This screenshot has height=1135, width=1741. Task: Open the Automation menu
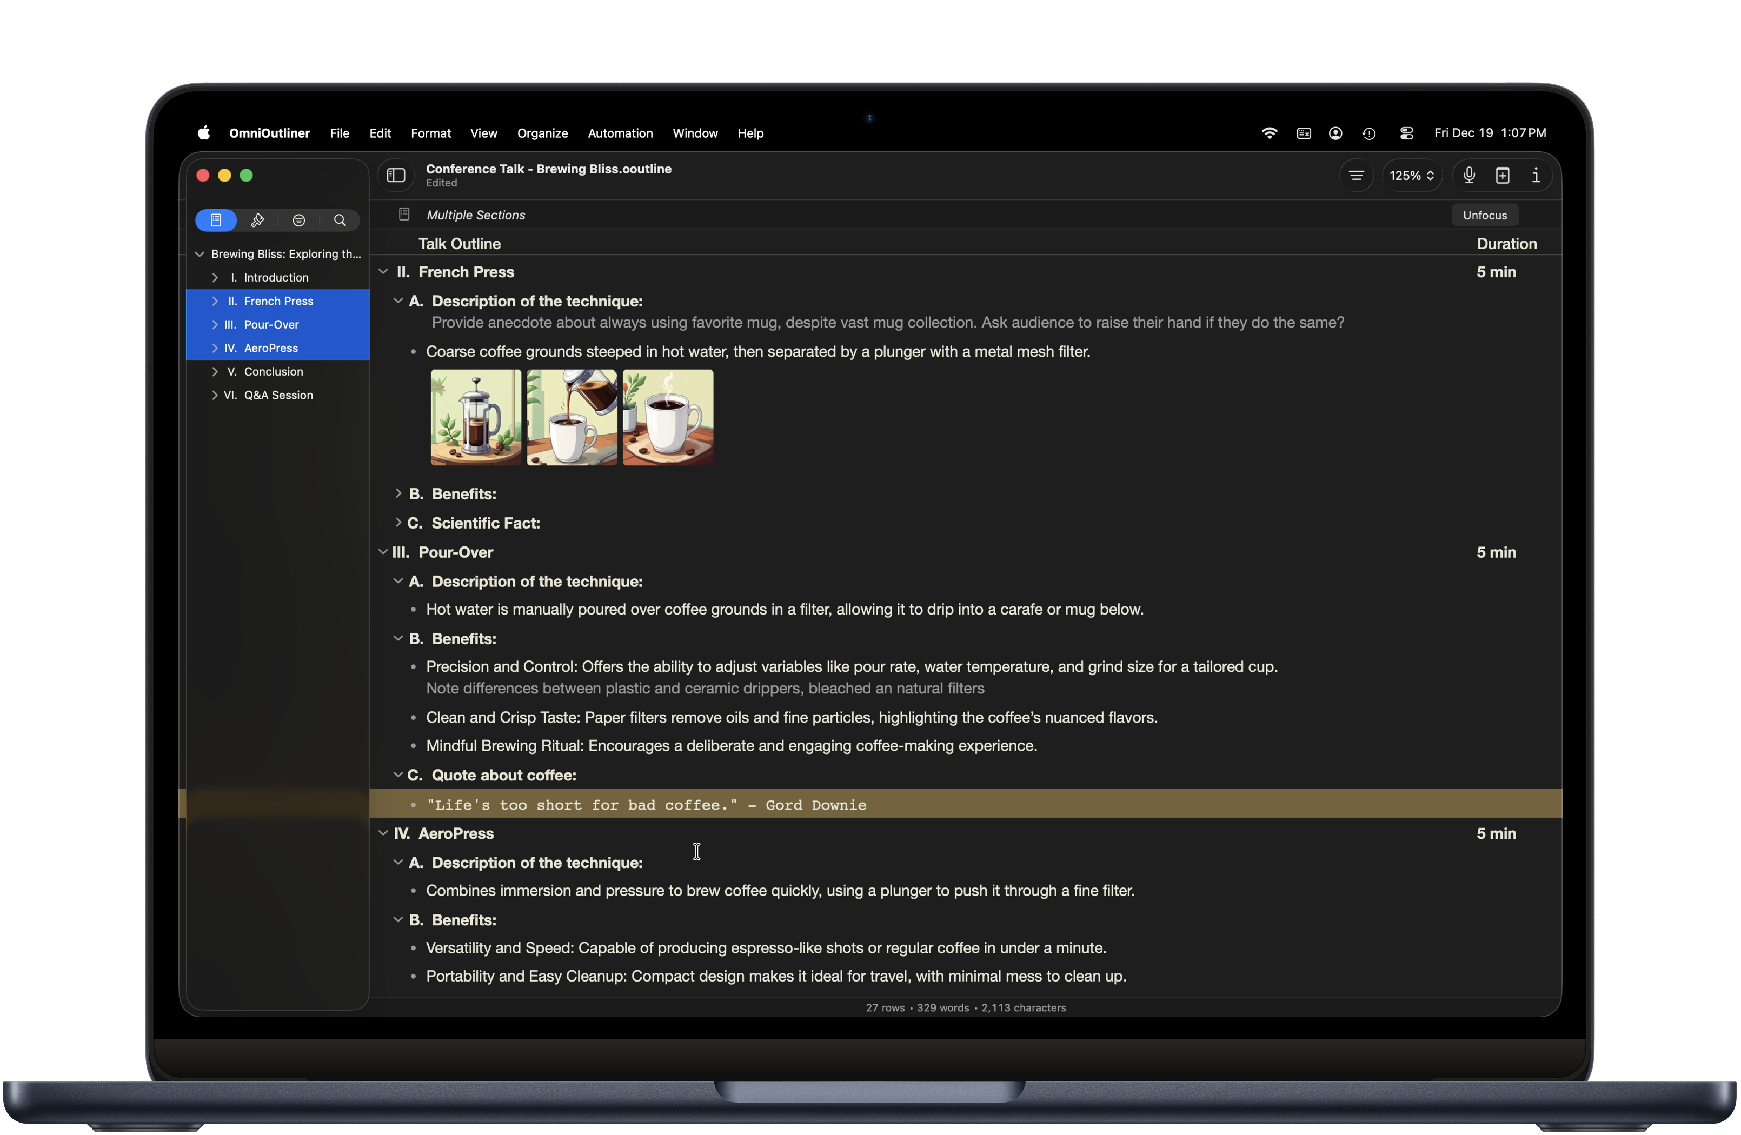[x=620, y=133]
